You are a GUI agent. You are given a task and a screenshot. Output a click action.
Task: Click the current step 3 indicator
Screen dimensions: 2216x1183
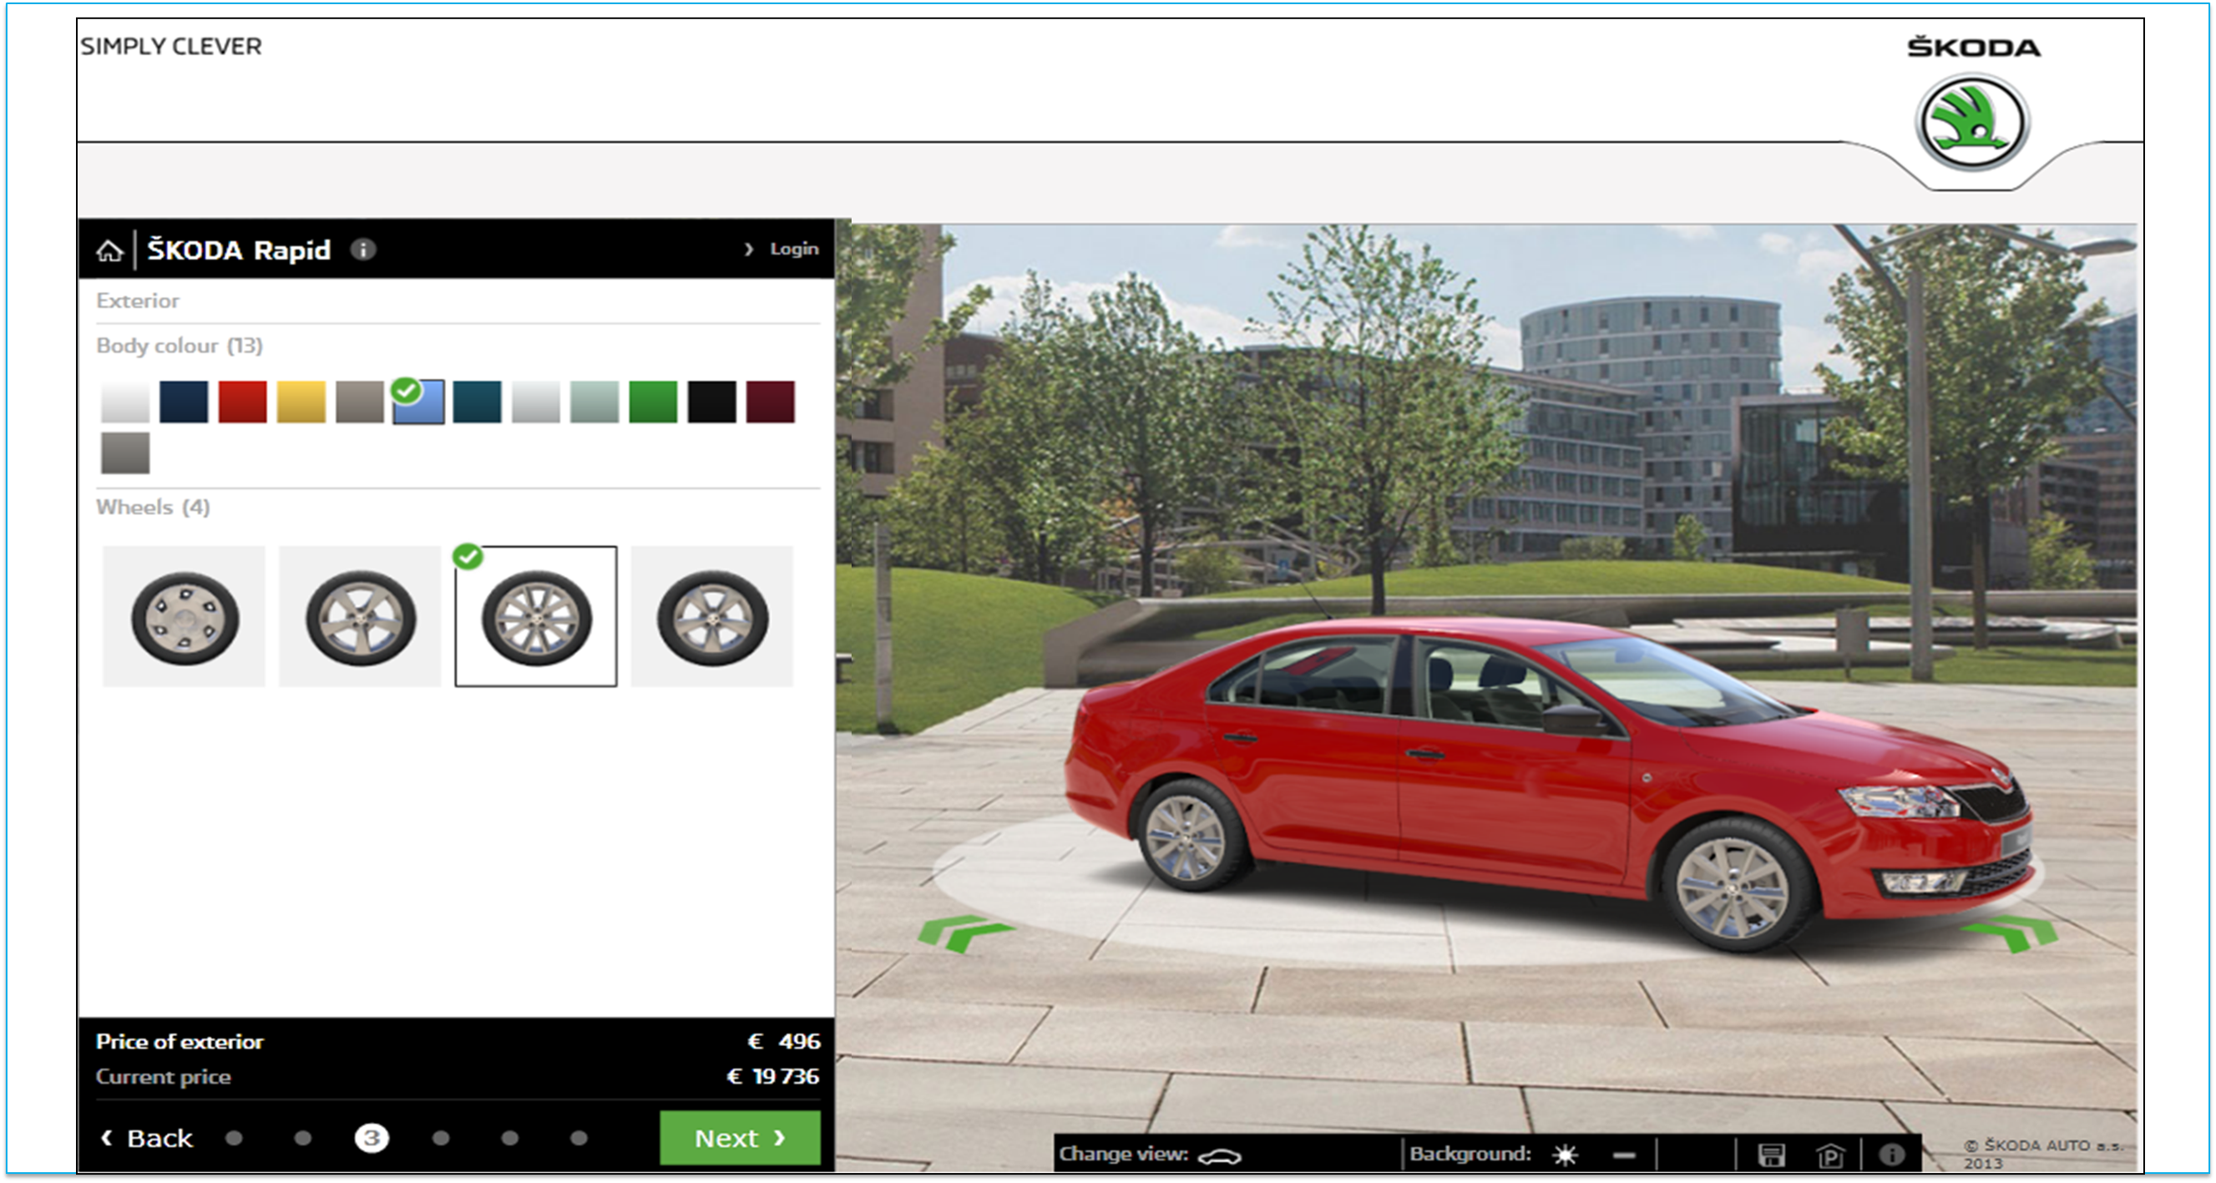tap(372, 1138)
